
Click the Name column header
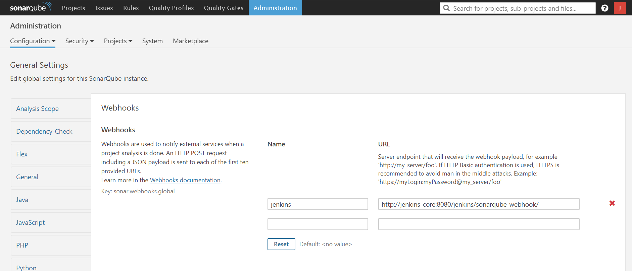point(276,144)
